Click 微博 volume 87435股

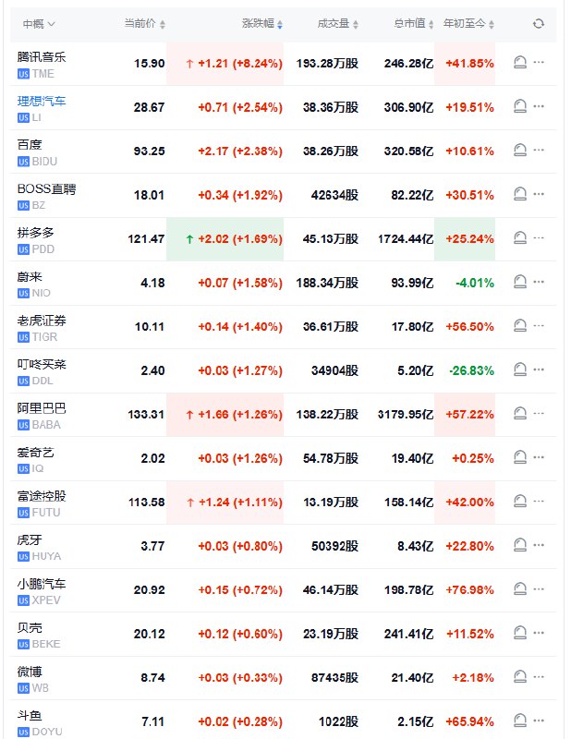[x=334, y=678]
